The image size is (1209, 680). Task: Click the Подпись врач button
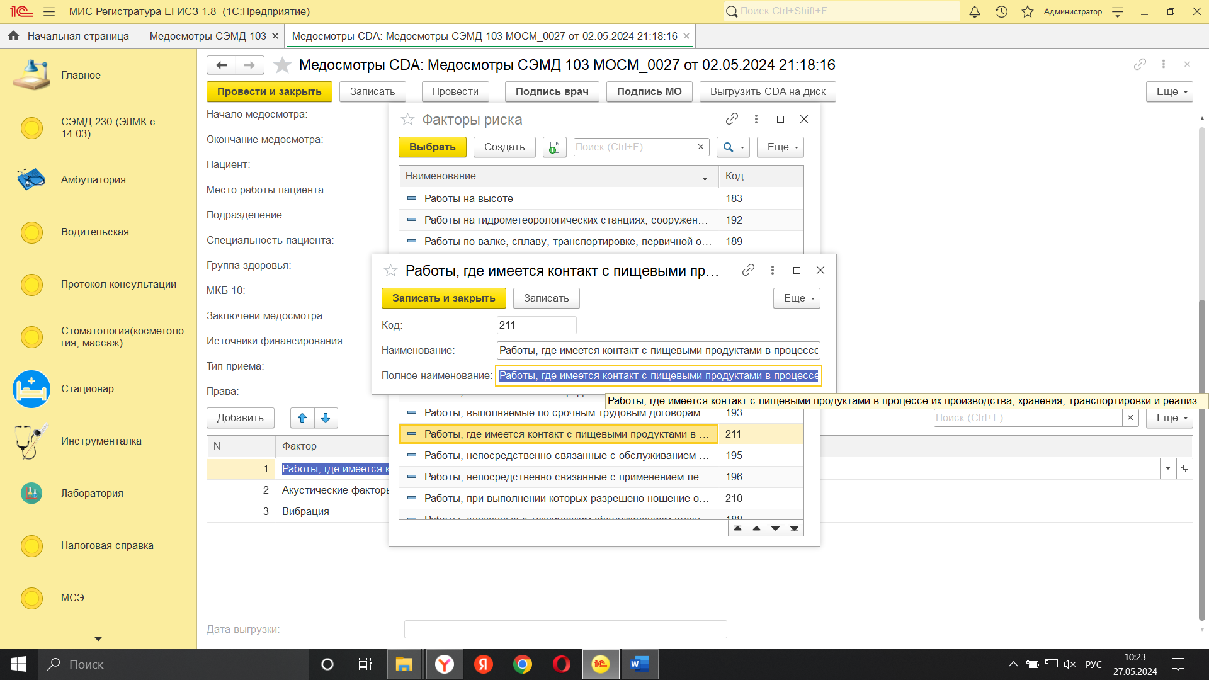point(552,92)
